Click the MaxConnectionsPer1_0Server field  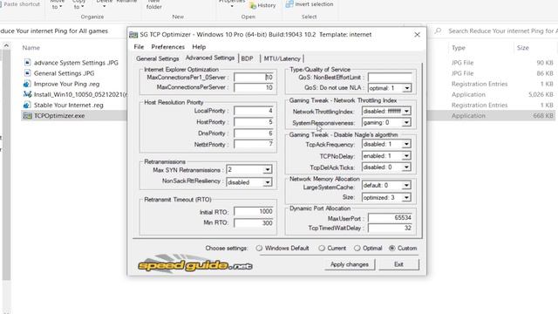point(254,77)
